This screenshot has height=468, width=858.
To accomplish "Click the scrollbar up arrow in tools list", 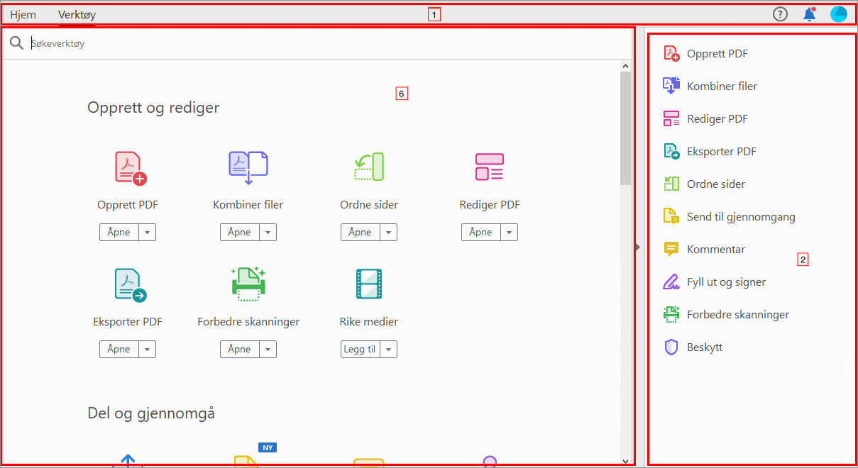I will 625,66.
